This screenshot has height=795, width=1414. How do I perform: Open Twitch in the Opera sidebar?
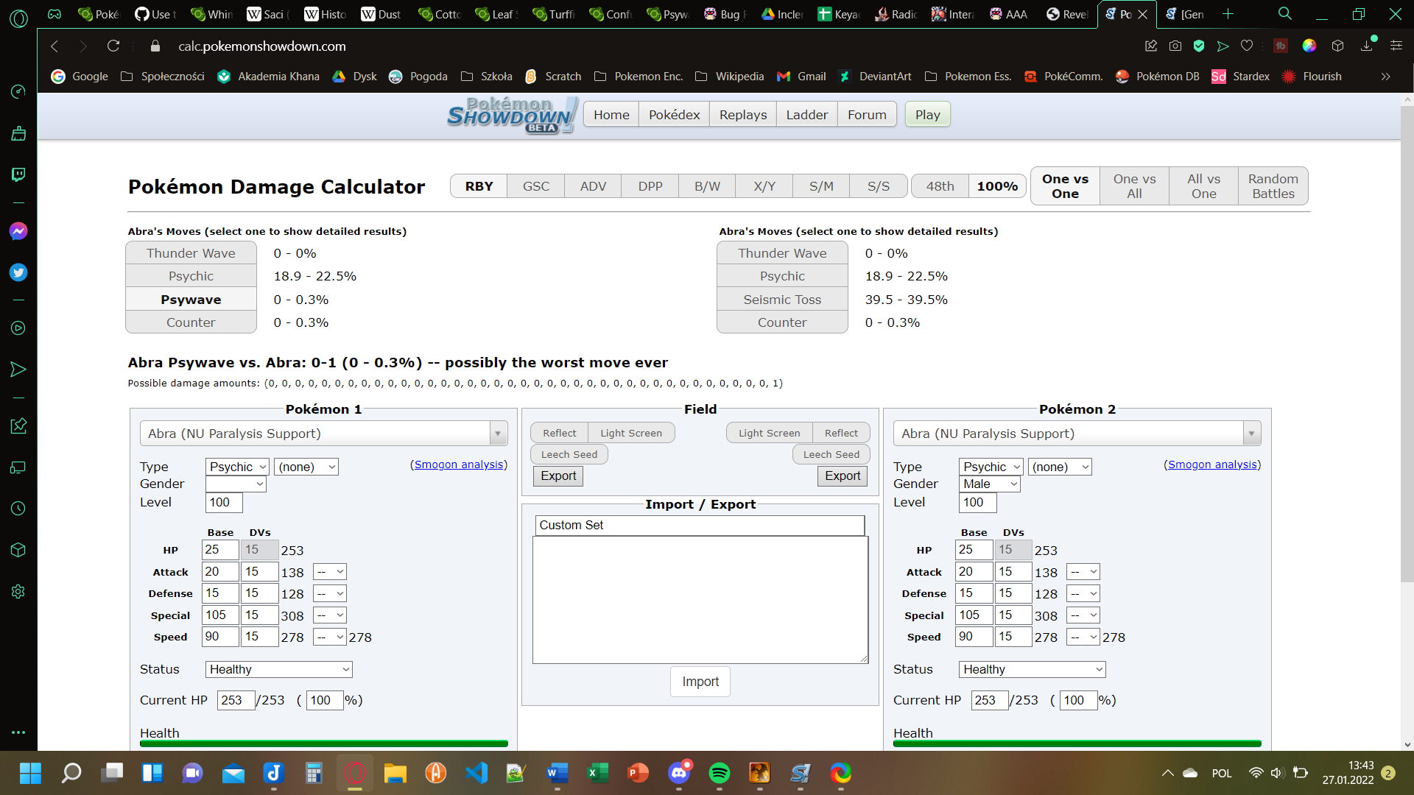pyautogui.click(x=18, y=174)
